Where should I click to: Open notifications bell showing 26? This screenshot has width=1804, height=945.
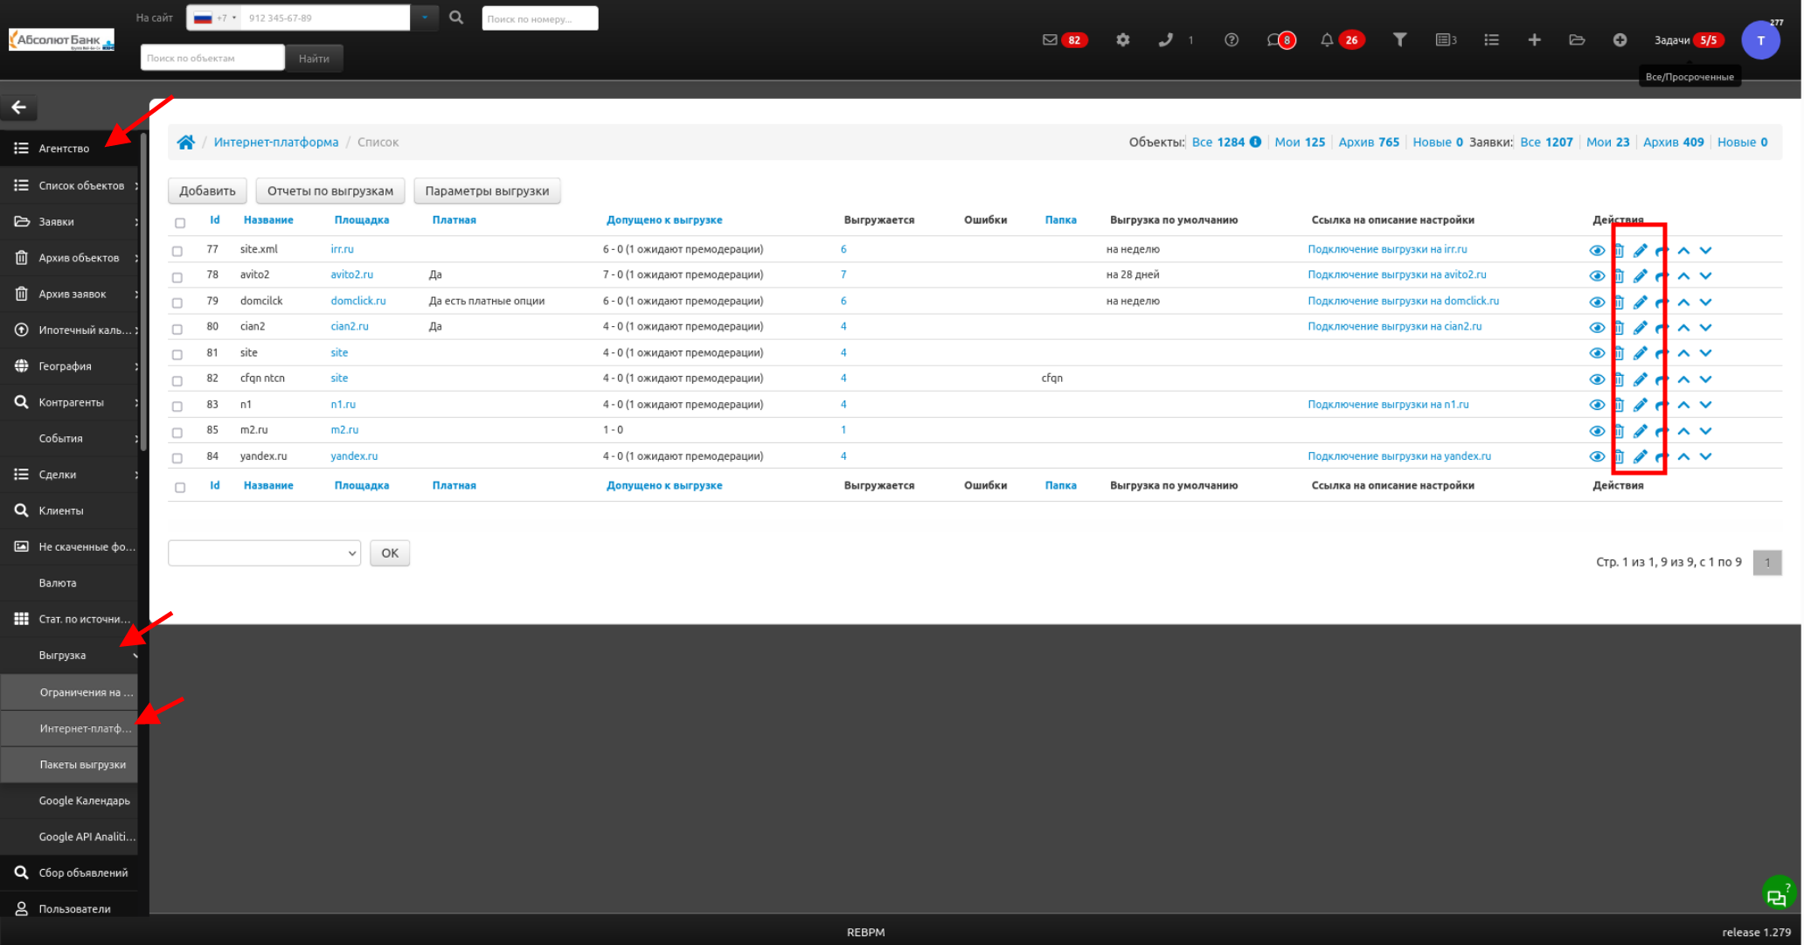click(1327, 39)
